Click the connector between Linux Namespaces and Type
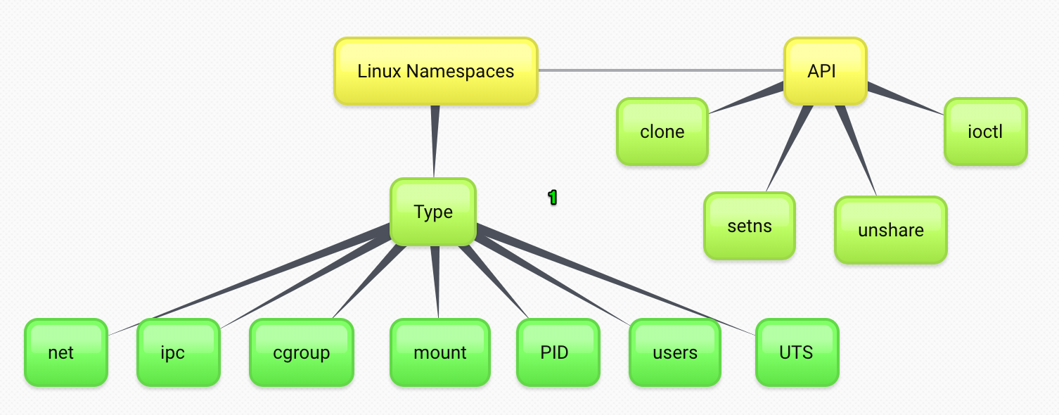Image resolution: width=1059 pixels, height=415 pixels. click(435, 141)
